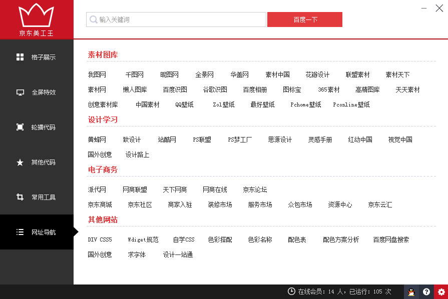Minimize the 京东美工王 window
448x299 pixels.
(x=424, y=8)
